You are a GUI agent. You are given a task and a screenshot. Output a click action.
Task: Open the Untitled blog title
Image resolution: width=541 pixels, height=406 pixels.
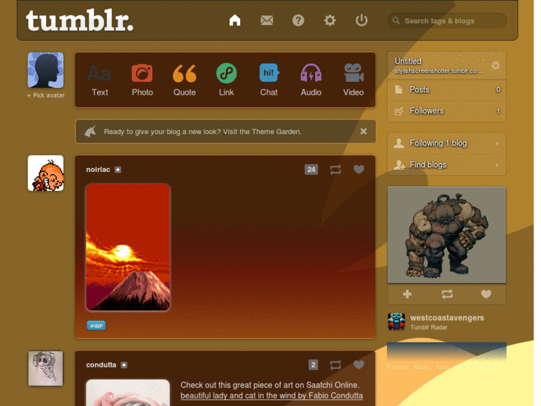408,61
